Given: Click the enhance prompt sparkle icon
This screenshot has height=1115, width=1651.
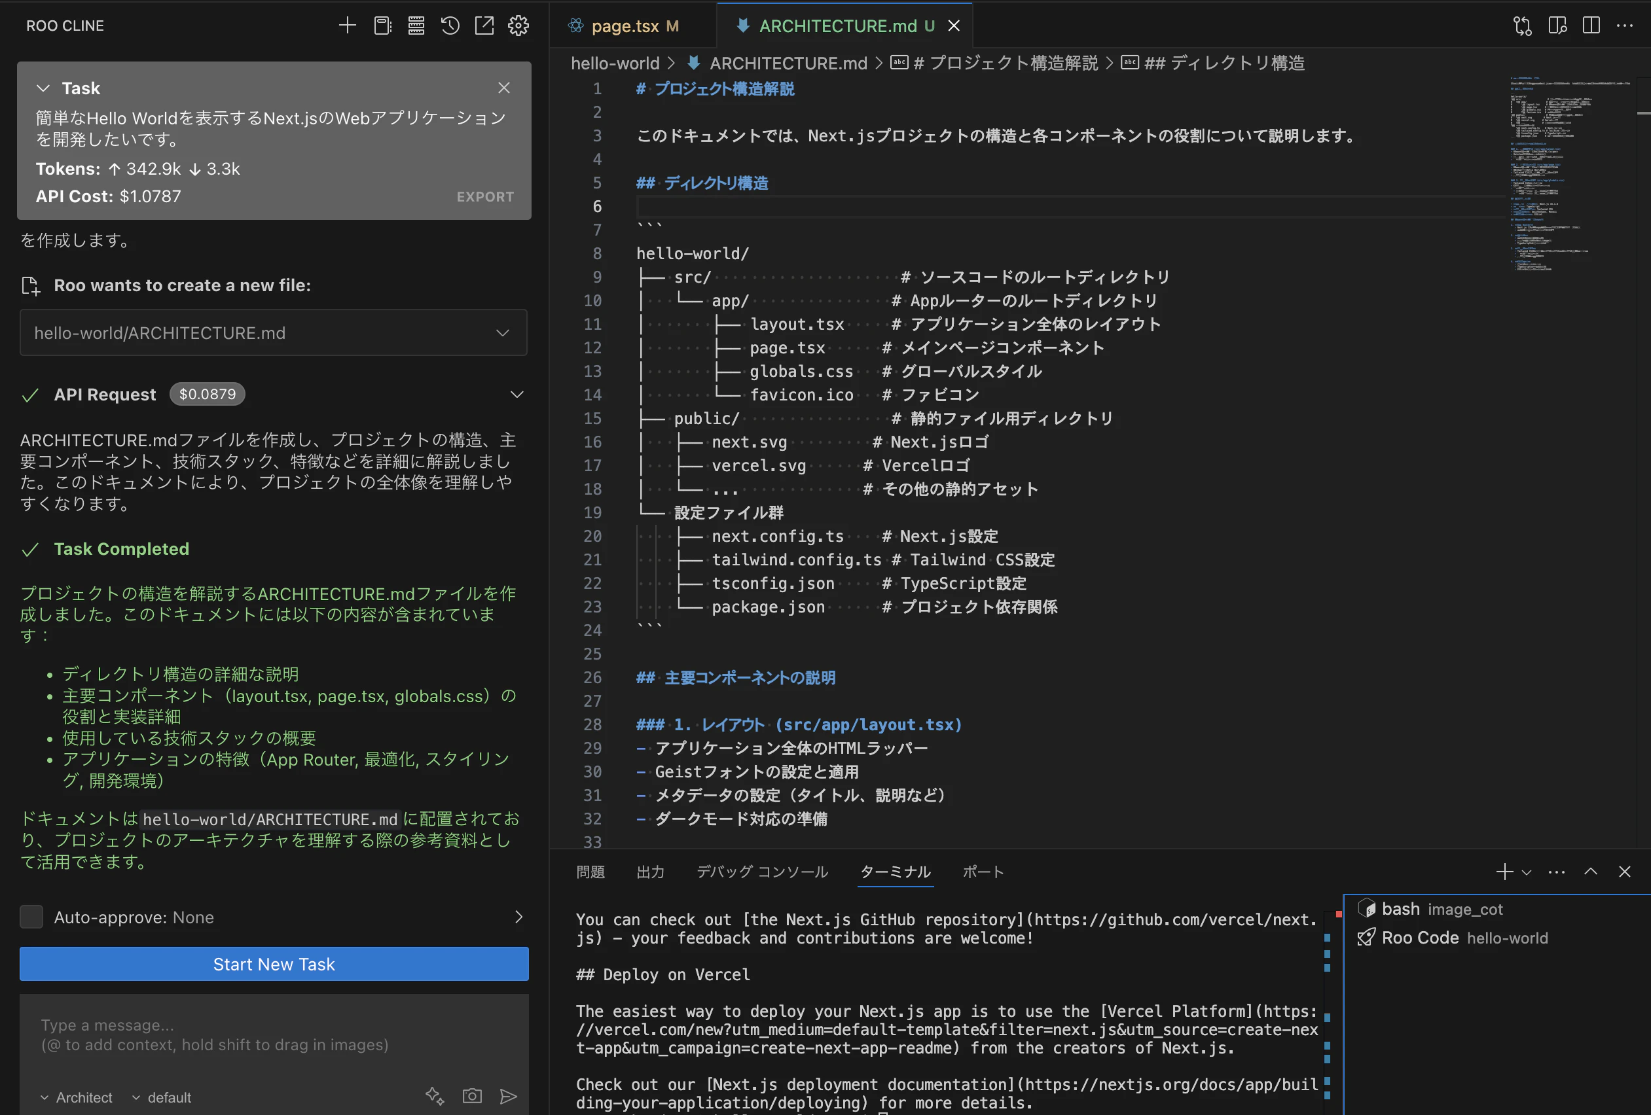Looking at the screenshot, I should coord(435,1096).
